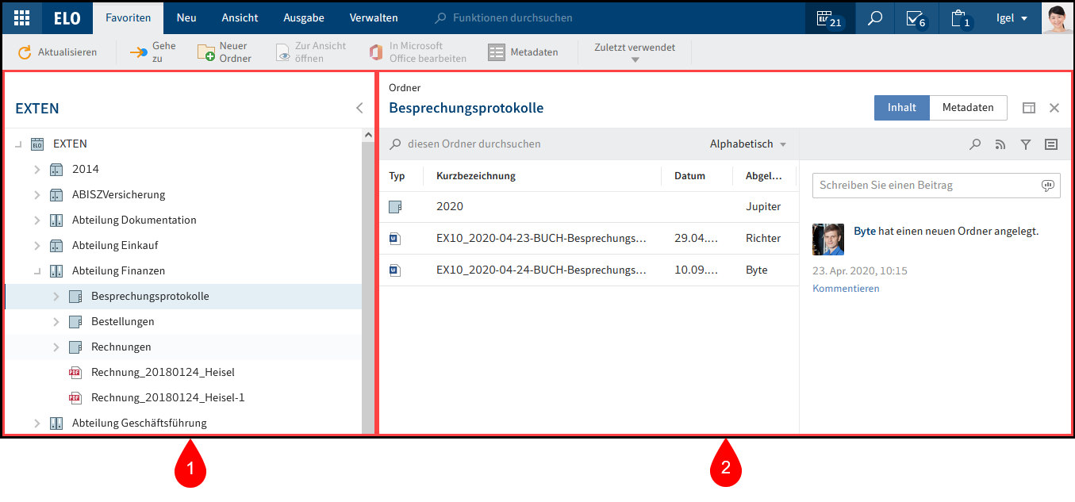1075x502 pixels.
Task: Open the Verwalten ribbon menu
Action: coord(374,17)
